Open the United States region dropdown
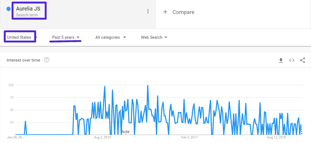This screenshot has width=311, height=143. pyautogui.click(x=19, y=37)
